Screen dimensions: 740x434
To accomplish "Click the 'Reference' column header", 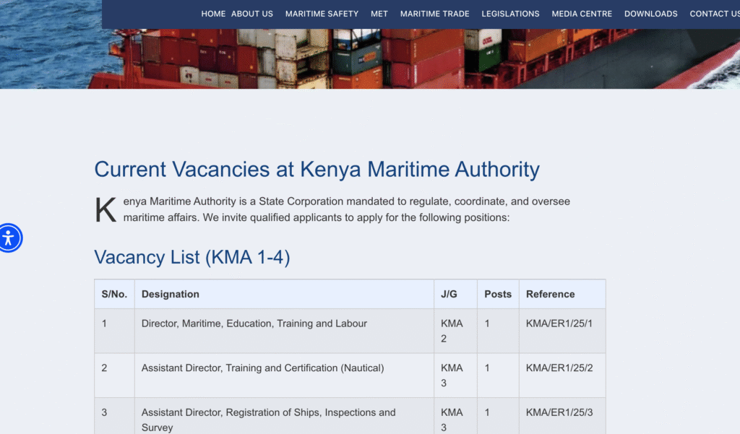I will pos(562,294).
